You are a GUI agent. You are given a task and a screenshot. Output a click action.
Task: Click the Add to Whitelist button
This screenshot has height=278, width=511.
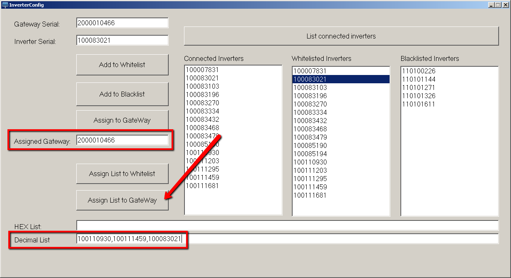[122, 65]
